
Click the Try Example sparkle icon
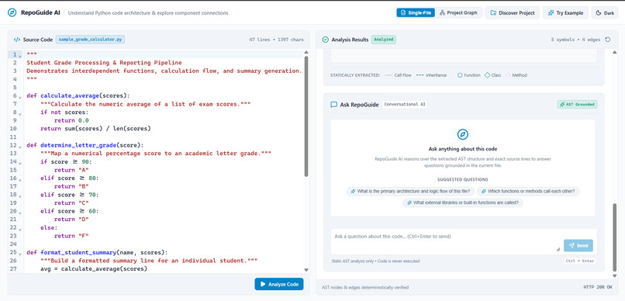click(551, 12)
